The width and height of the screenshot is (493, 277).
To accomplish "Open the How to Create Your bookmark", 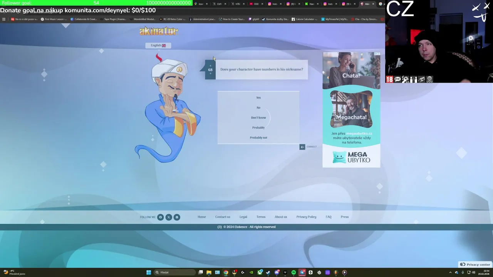I will (x=231, y=19).
